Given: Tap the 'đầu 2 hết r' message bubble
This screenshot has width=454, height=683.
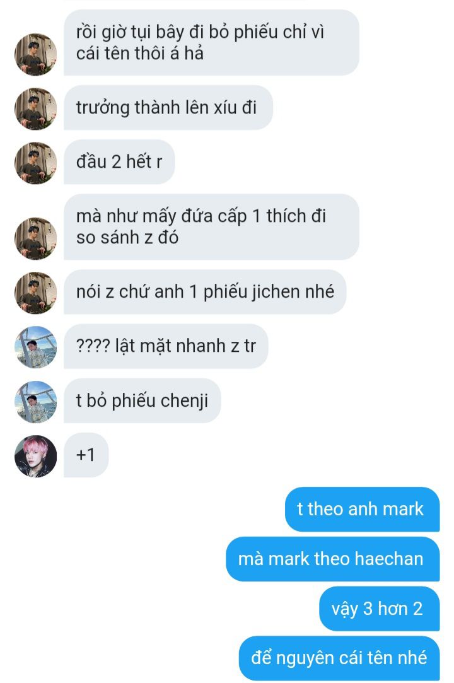Looking at the screenshot, I should tap(119, 162).
